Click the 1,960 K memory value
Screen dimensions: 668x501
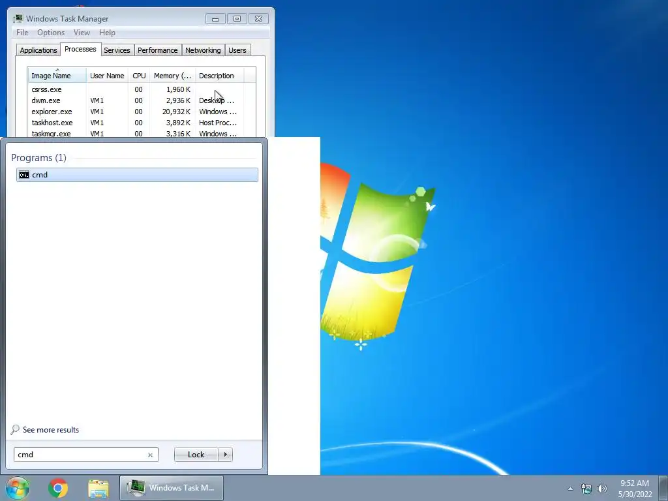pos(179,89)
